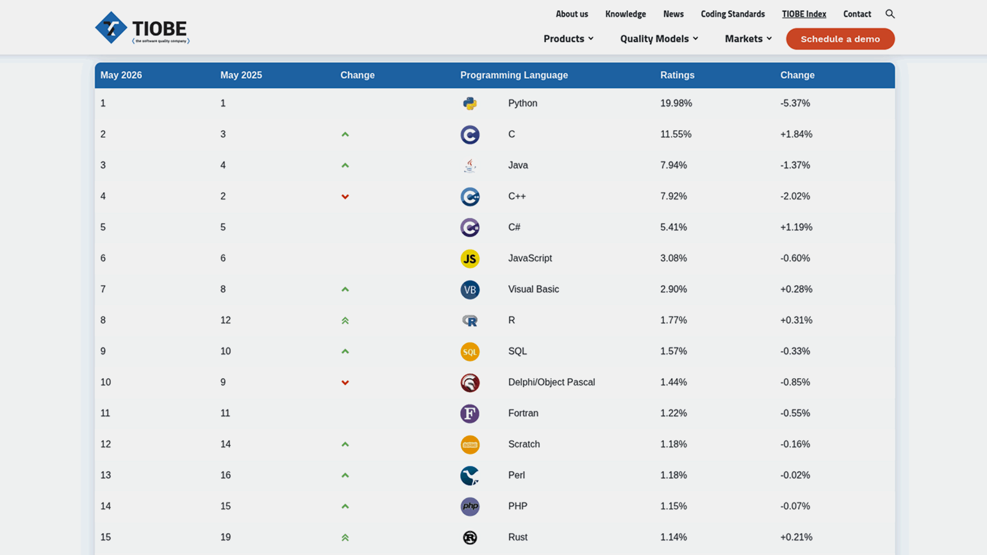The width and height of the screenshot is (987, 555).
Task: Open the About us link
Action: 572,14
